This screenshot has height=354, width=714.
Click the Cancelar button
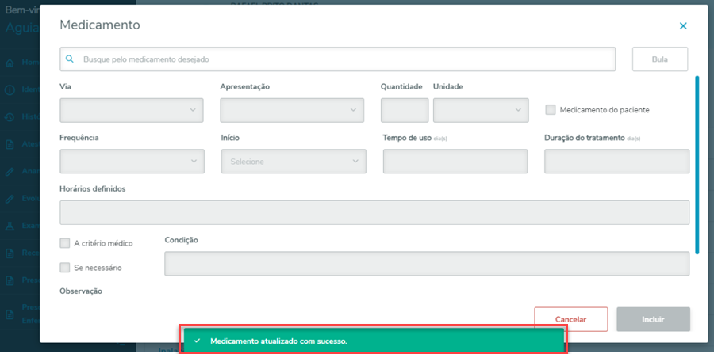coord(571,319)
